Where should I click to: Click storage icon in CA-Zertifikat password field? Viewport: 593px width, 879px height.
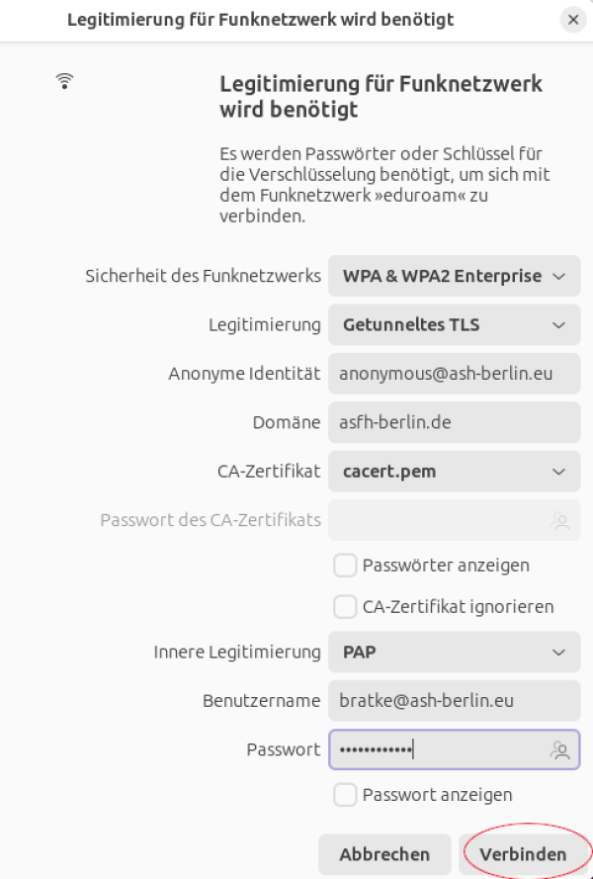tap(560, 520)
